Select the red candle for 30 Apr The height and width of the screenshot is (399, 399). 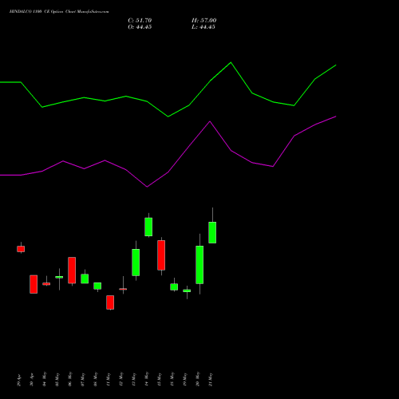34,284
